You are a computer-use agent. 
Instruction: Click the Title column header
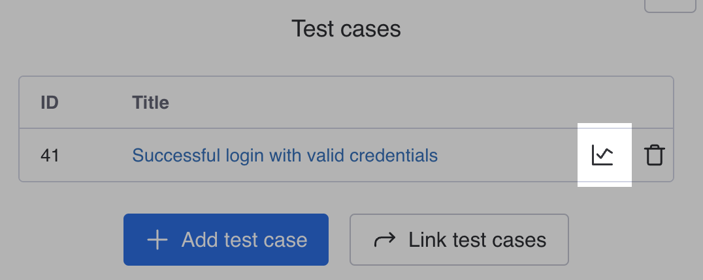tap(150, 103)
